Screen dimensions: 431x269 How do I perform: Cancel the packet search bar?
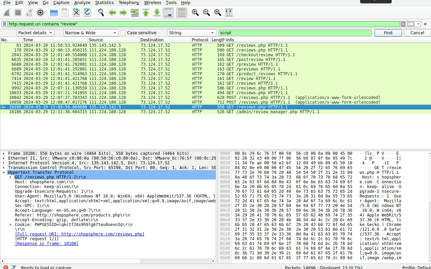(x=417, y=33)
